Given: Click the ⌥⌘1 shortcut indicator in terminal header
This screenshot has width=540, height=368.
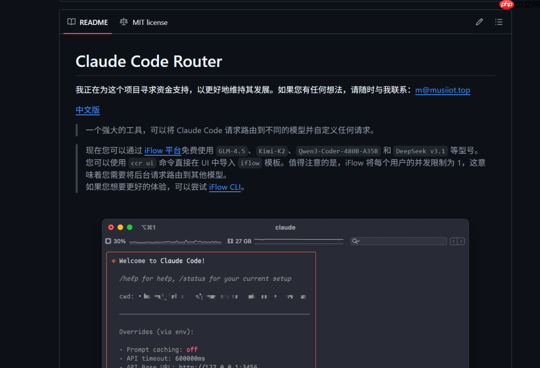Looking at the screenshot, I should point(147,227).
